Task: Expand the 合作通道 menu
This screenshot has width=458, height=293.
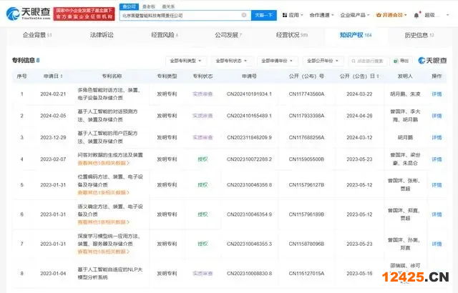Action: click(321, 15)
